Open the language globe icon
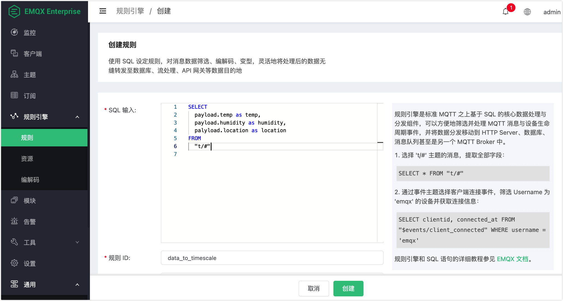563x301 pixels. pyautogui.click(x=527, y=12)
